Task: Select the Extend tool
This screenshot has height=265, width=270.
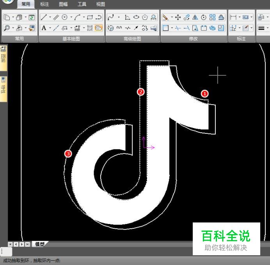Action: 187,28
